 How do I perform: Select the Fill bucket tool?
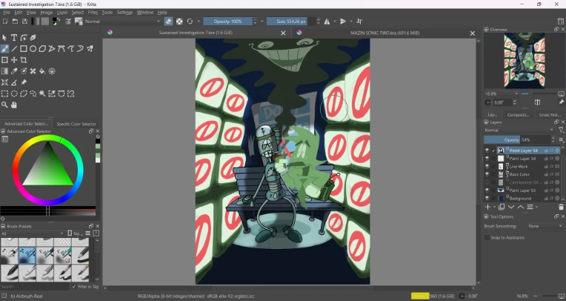(42, 71)
